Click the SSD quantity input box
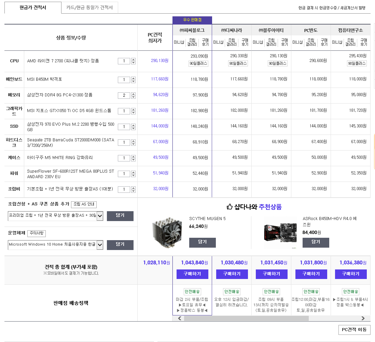The width and height of the screenshot is (375, 342). pyautogui.click(x=124, y=127)
